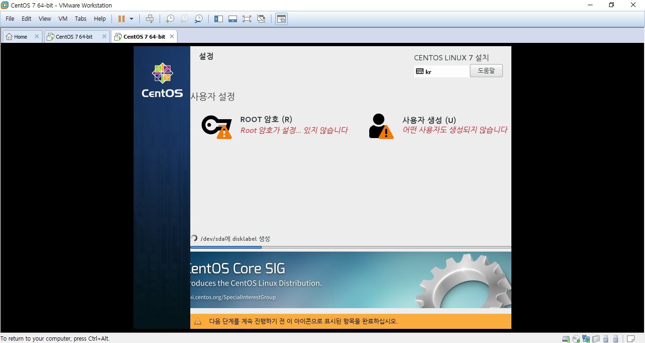This screenshot has width=645, height=343.
Task: Click the console view toolbar icon
Action: [281, 19]
